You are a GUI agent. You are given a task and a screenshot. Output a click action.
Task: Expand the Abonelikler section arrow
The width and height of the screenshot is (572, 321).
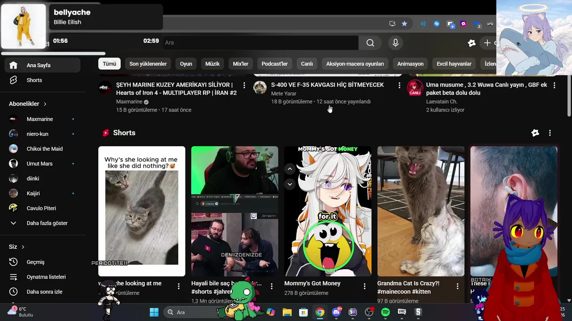click(x=45, y=104)
